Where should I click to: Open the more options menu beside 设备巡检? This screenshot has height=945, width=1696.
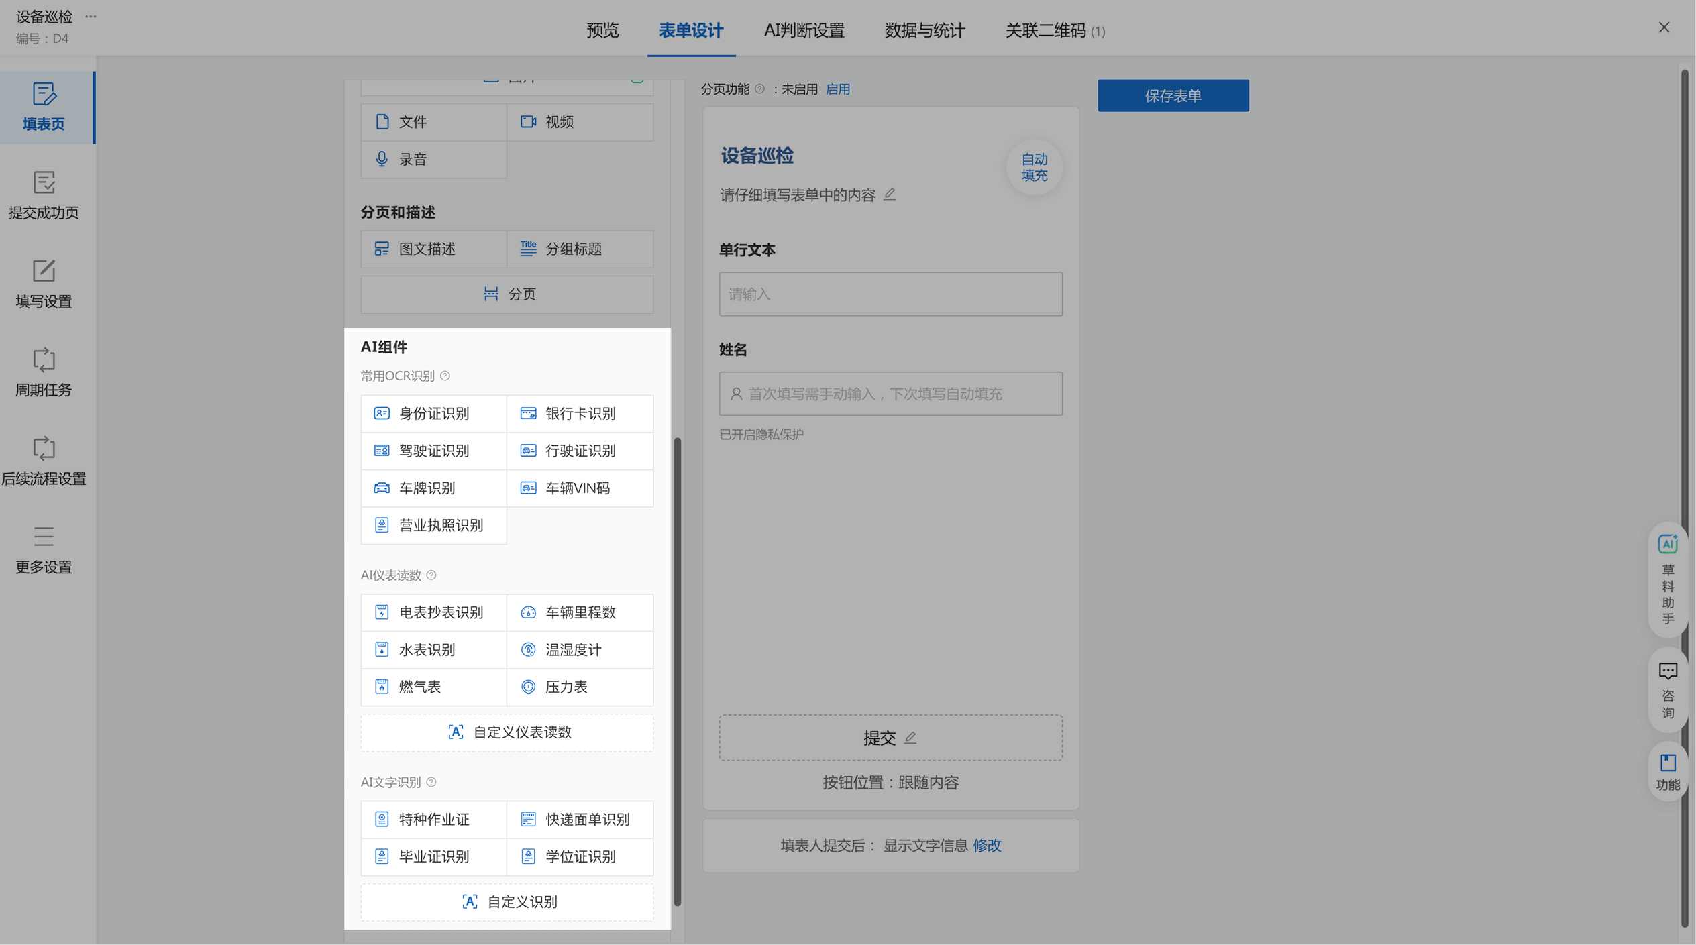91,16
